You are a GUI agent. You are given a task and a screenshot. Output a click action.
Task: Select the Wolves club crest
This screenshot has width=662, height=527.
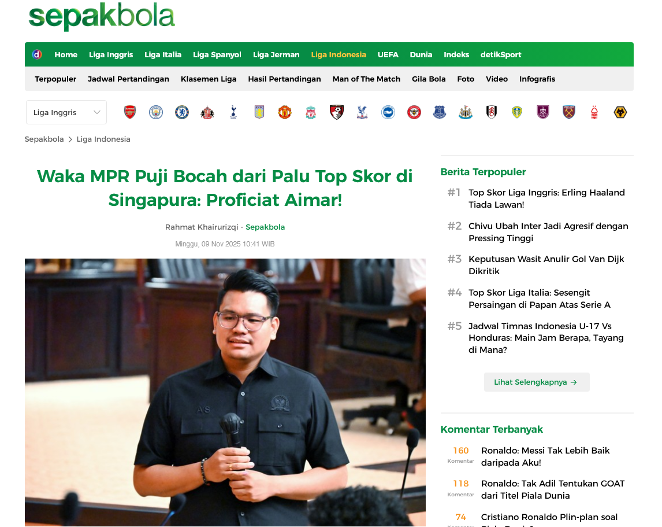click(x=620, y=112)
